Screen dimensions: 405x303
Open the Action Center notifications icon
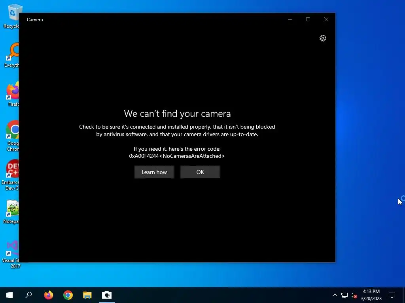392,295
